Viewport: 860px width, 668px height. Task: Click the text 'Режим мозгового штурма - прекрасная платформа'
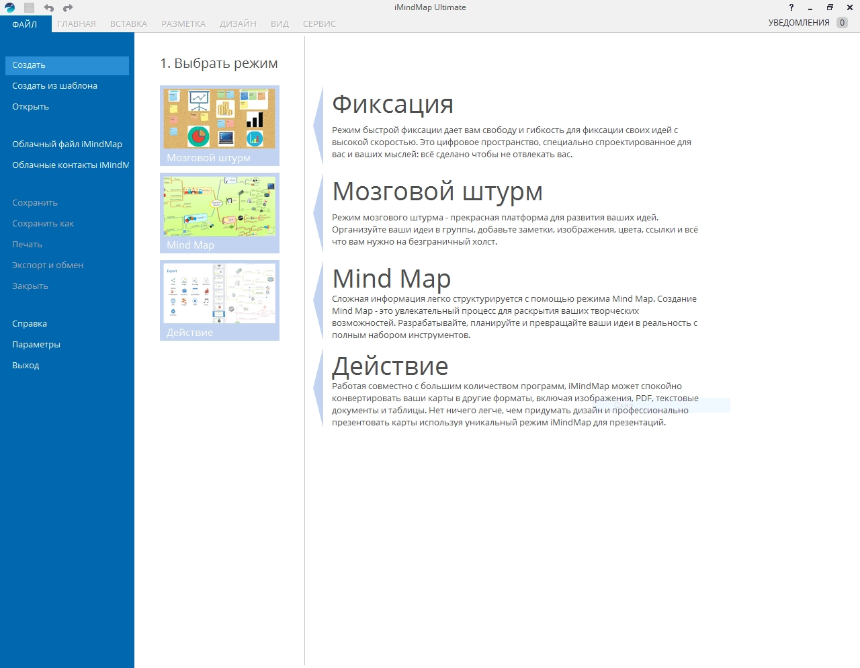438,218
